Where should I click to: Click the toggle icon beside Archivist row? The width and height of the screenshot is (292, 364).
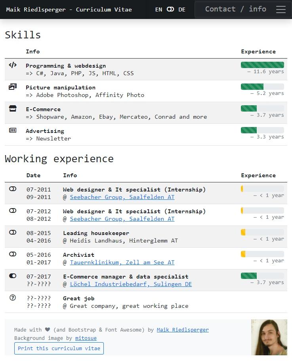pos(13,254)
